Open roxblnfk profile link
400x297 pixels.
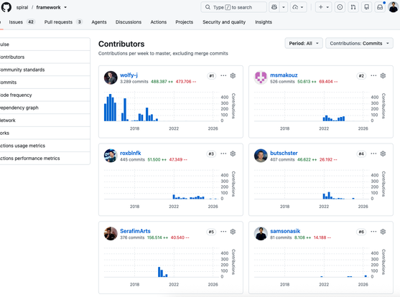point(131,153)
